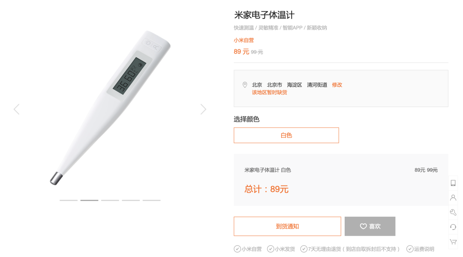Screen dimensions: 463x257
Task: Click the heart icon on 喜欢 button
Action: [x=363, y=226]
